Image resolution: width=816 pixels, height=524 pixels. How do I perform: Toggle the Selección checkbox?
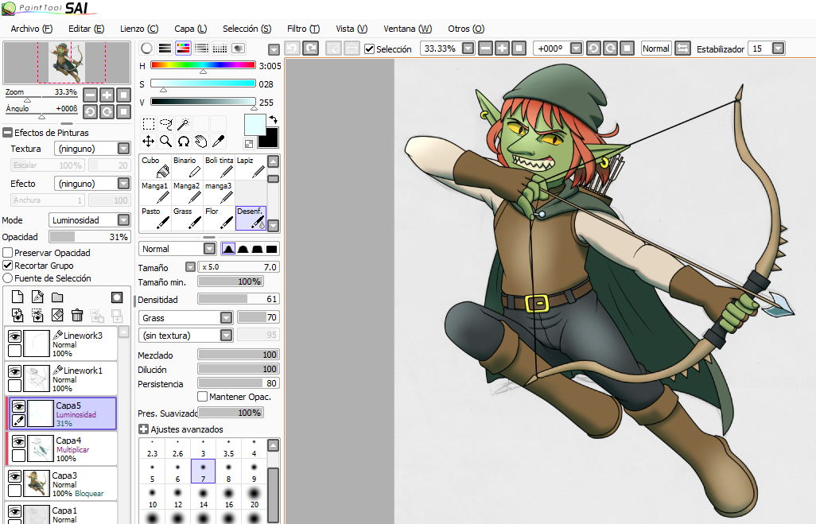click(x=370, y=49)
